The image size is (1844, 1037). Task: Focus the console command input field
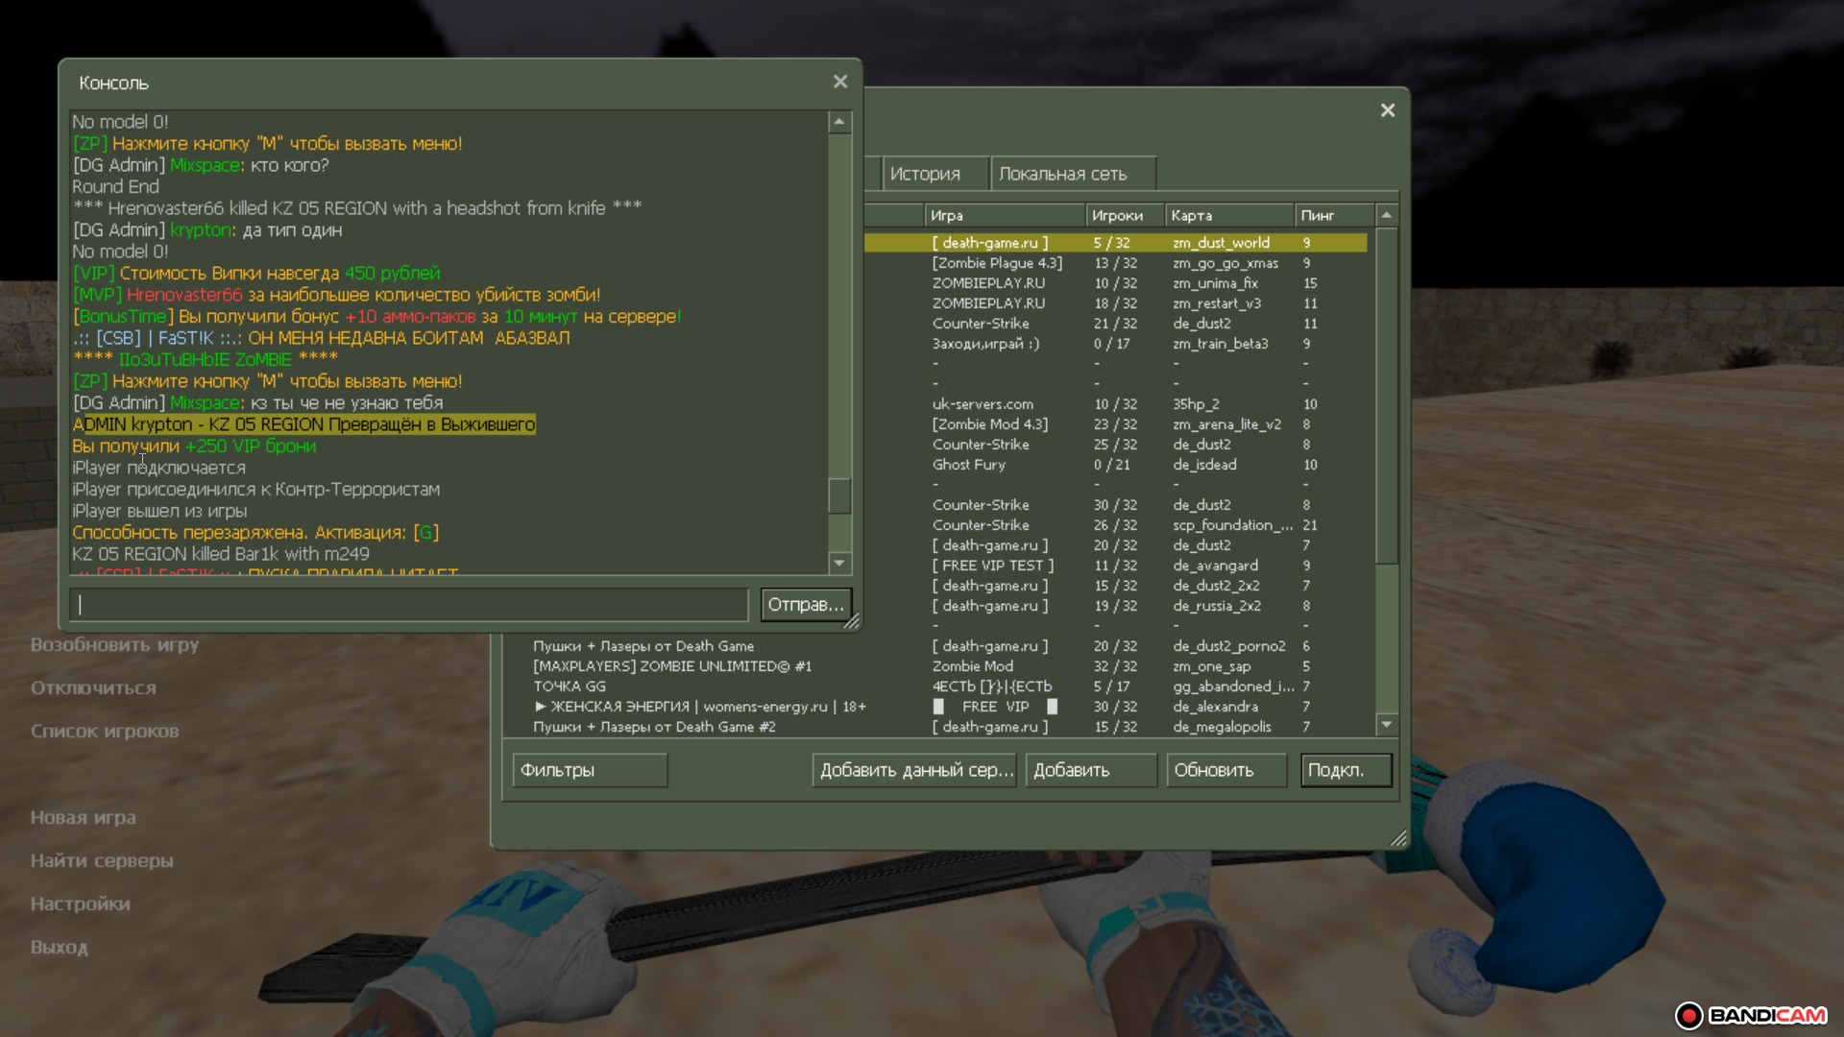409,604
